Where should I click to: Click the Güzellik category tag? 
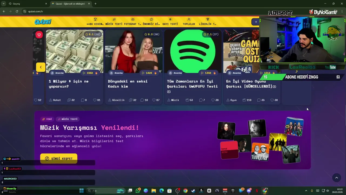116,100
